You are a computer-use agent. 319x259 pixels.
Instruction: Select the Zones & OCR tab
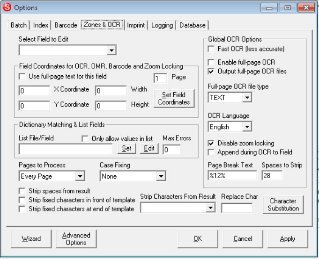click(102, 25)
